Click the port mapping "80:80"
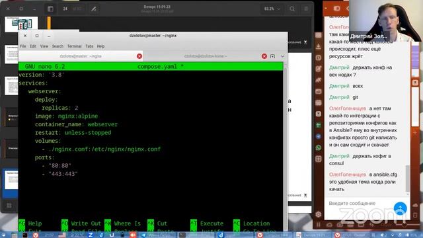423x238 pixels. pyautogui.click(x=59, y=166)
